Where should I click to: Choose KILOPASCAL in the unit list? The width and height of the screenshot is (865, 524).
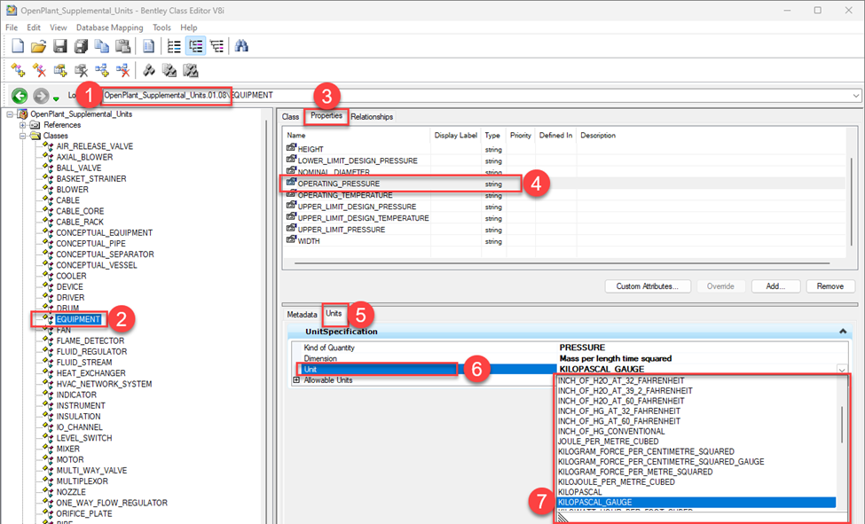click(580, 492)
